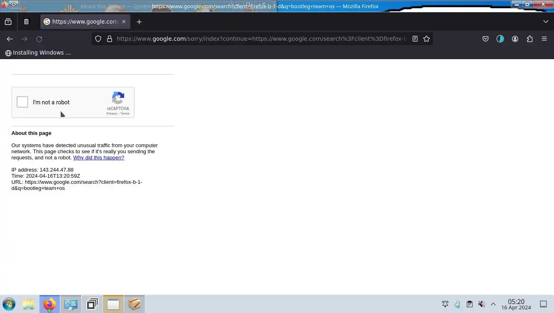Click the diamond pin icon in title bar

point(14,4)
